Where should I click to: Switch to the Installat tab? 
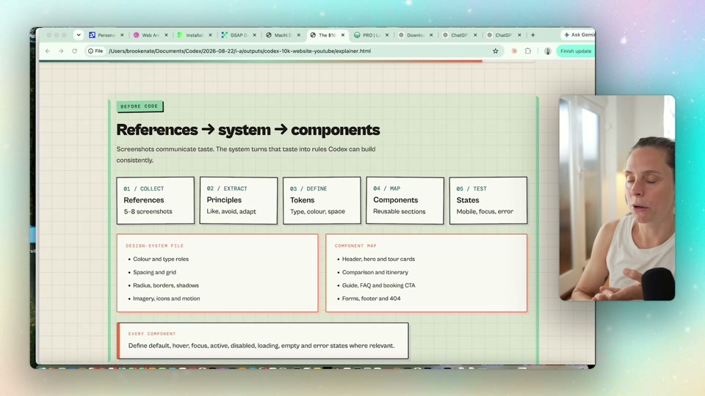pos(191,35)
